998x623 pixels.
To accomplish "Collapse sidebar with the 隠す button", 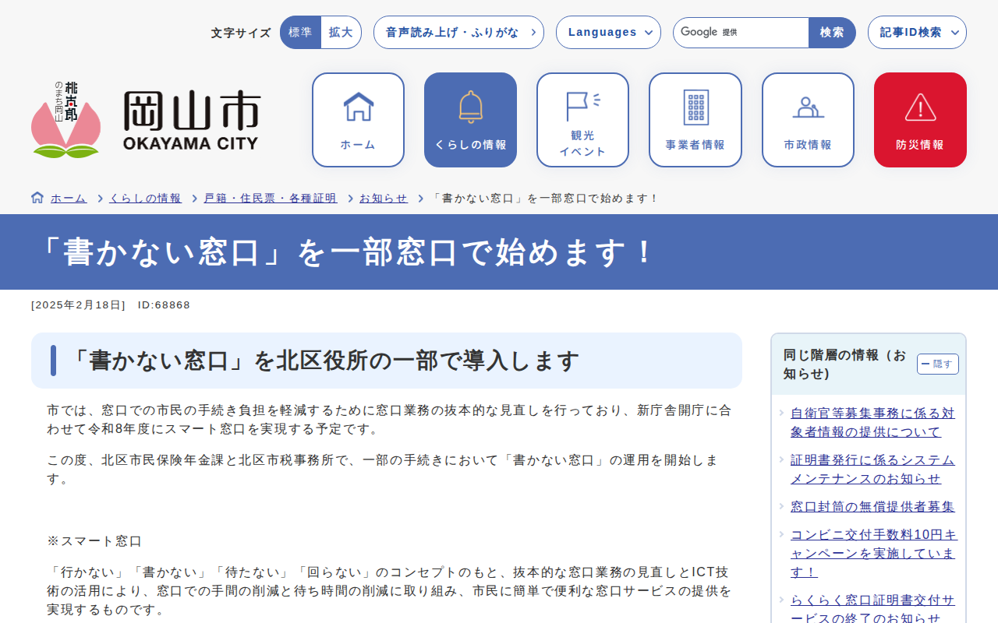I will tap(938, 364).
